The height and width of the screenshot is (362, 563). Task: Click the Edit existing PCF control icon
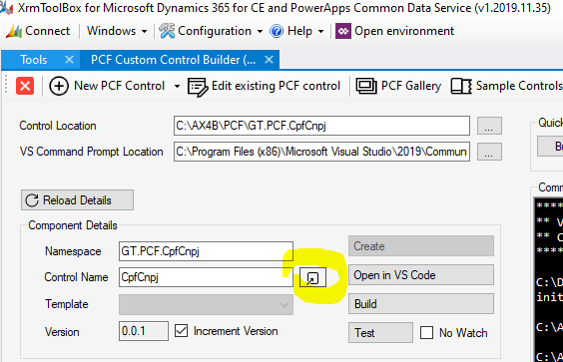[x=198, y=87]
